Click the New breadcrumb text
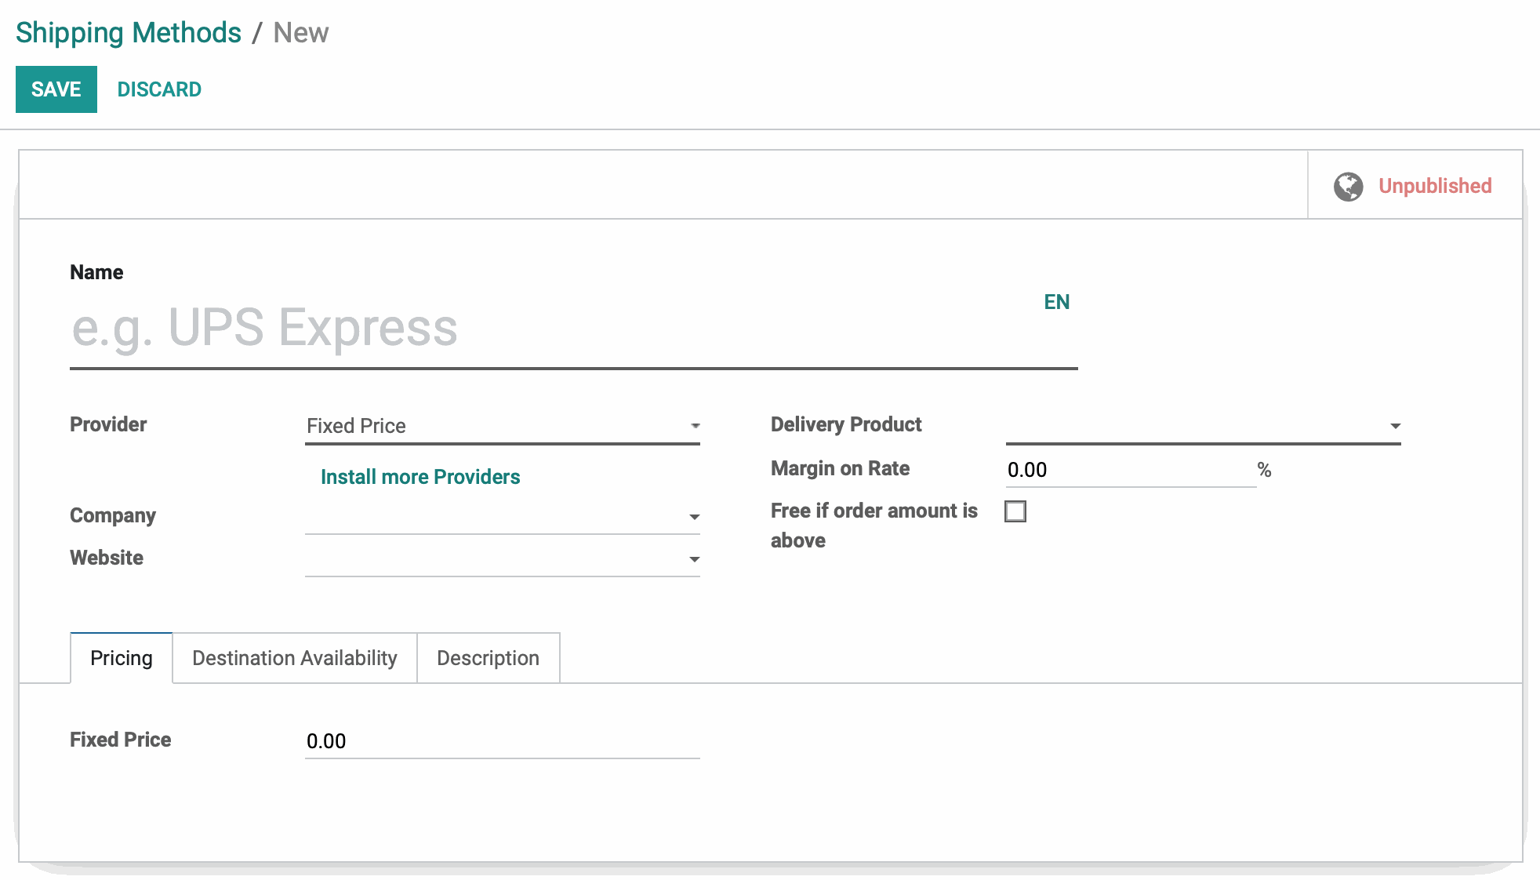1540x880 pixels. pyautogui.click(x=301, y=33)
